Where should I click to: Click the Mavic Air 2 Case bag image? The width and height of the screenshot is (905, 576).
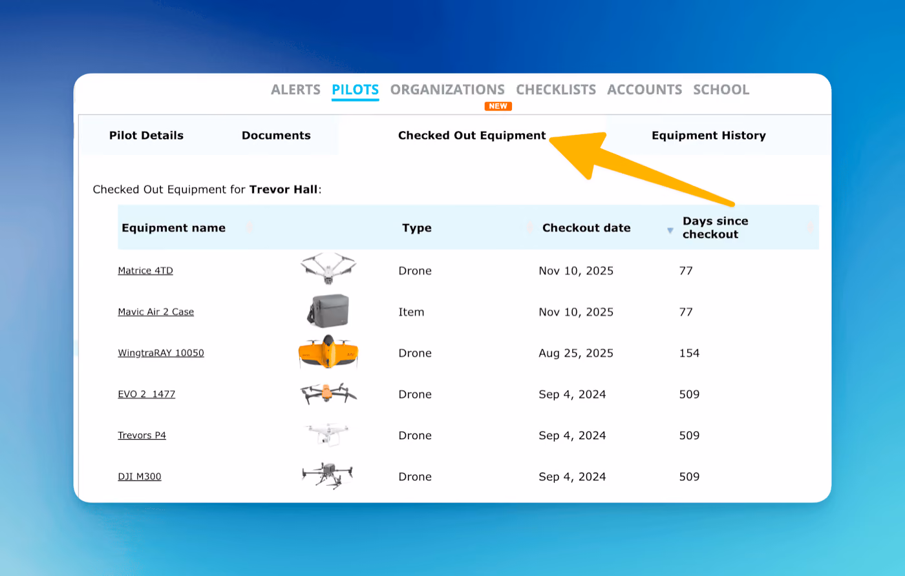(328, 311)
